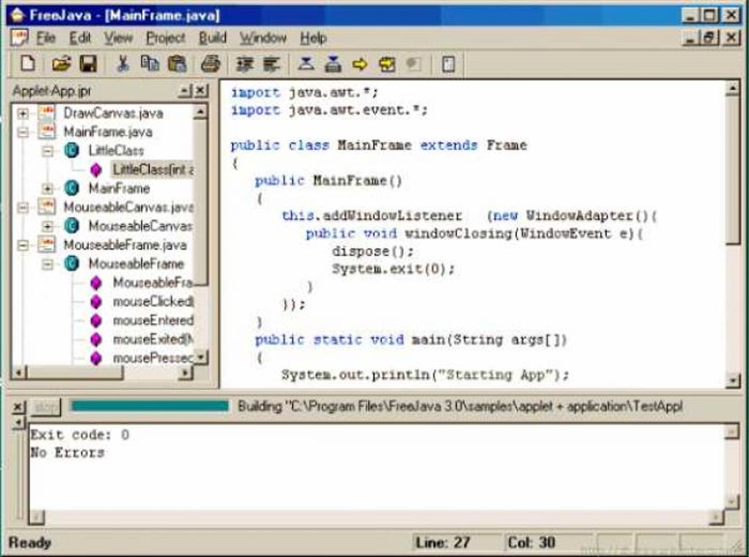Open the Build menu
The image size is (749, 557).
(x=212, y=37)
